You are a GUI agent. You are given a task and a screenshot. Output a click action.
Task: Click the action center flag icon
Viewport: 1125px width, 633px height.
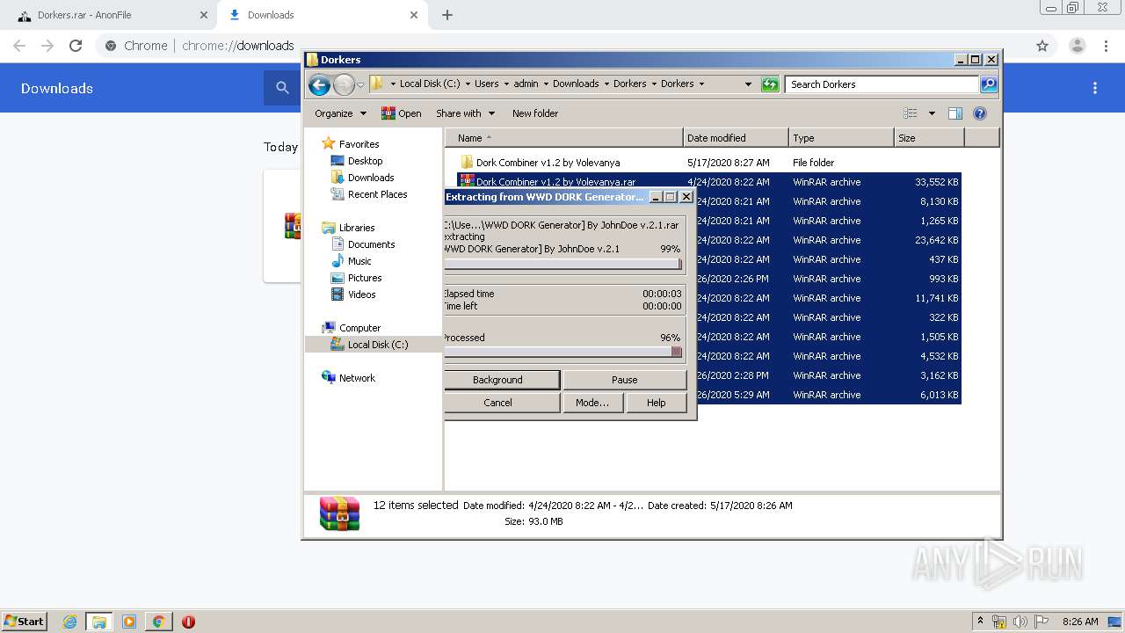pos(1042,622)
